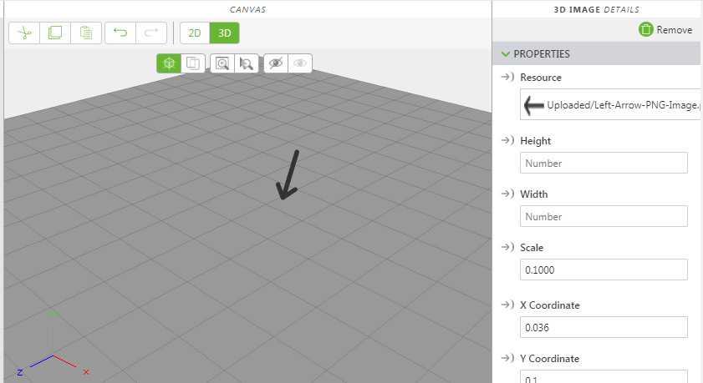Screen dimensions: 703x383
Task: Click the Cut scissors icon
Action: coord(24,33)
